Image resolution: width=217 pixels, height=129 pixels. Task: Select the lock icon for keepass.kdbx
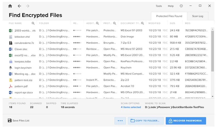click(x=11, y=61)
